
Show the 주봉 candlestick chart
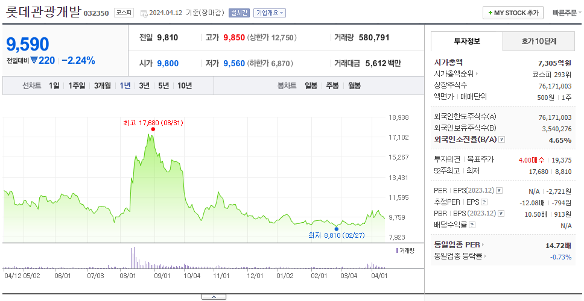tap(332, 86)
